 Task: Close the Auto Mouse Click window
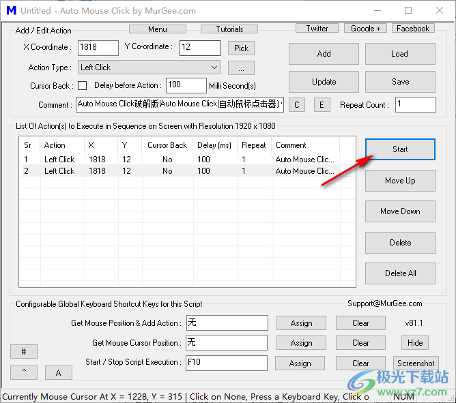coord(440,10)
